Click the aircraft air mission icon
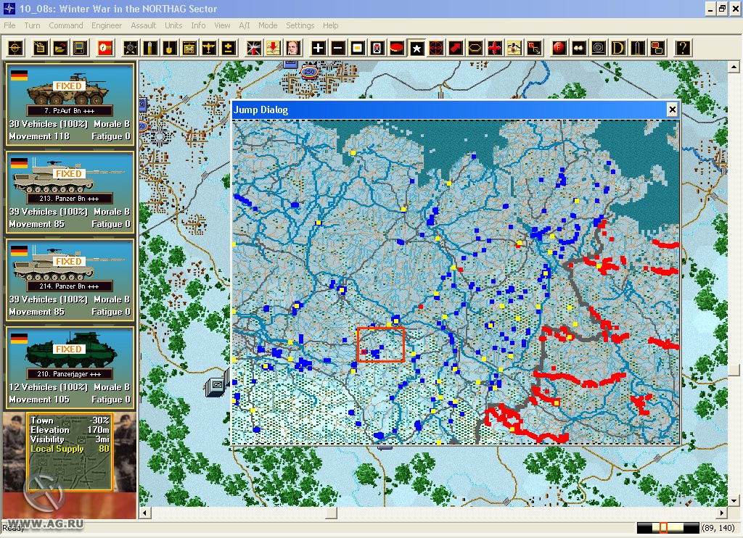743x538 pixels. 209,48
